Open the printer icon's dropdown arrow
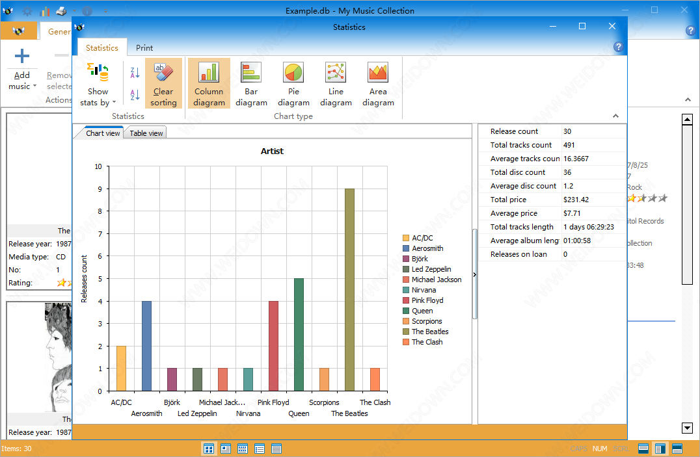700x457 pixels. [74, 11]
